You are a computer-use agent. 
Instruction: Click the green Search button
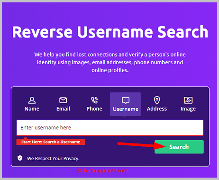tap(179, 147)
